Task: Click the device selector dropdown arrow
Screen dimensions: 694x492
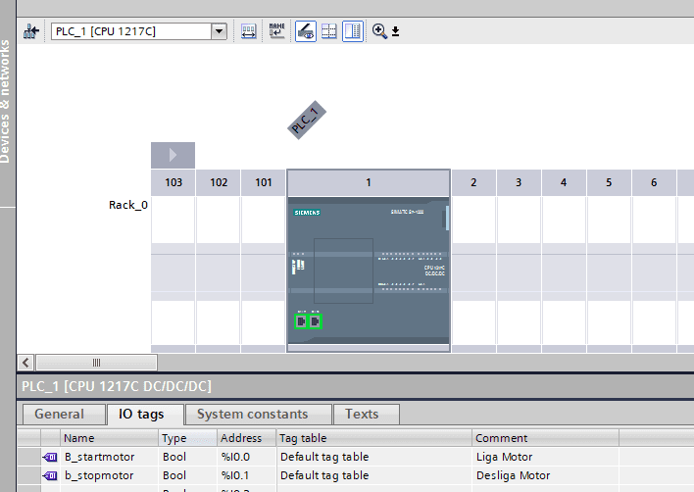Action: pyautogui.click(x=219, y=31)
